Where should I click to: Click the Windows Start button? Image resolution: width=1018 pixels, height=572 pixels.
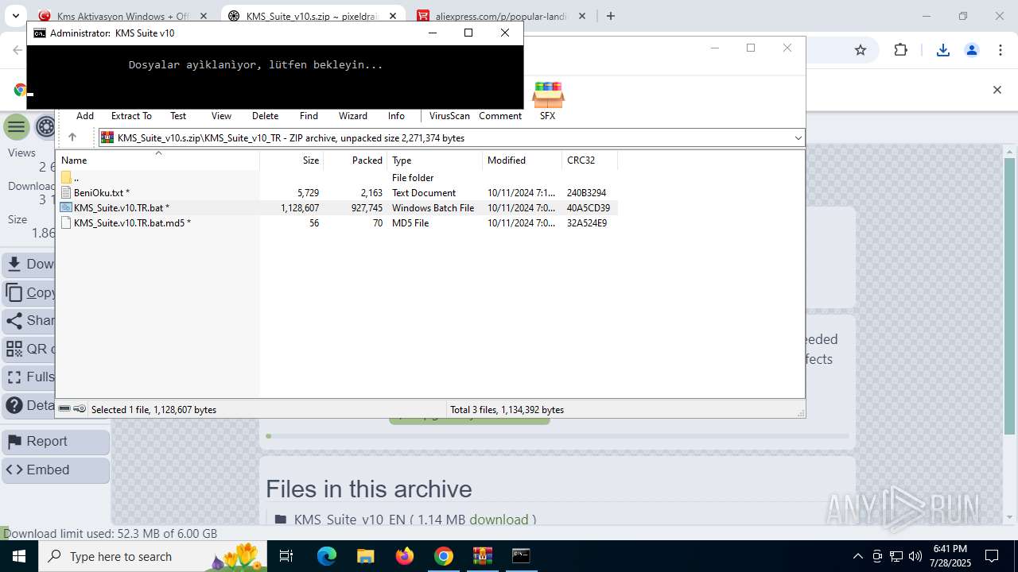point(19,556)
